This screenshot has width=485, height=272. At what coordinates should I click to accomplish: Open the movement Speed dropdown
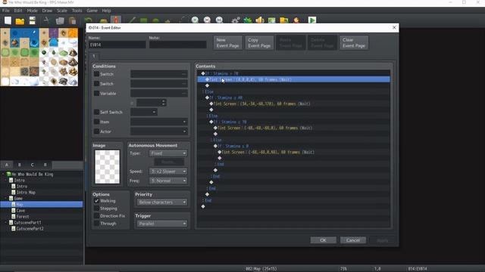[x=168, y=172]
